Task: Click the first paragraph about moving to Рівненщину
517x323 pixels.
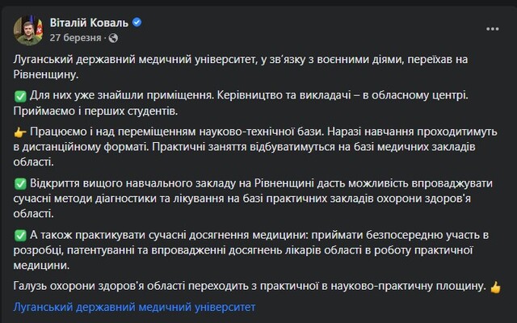Action: point(242,61)
